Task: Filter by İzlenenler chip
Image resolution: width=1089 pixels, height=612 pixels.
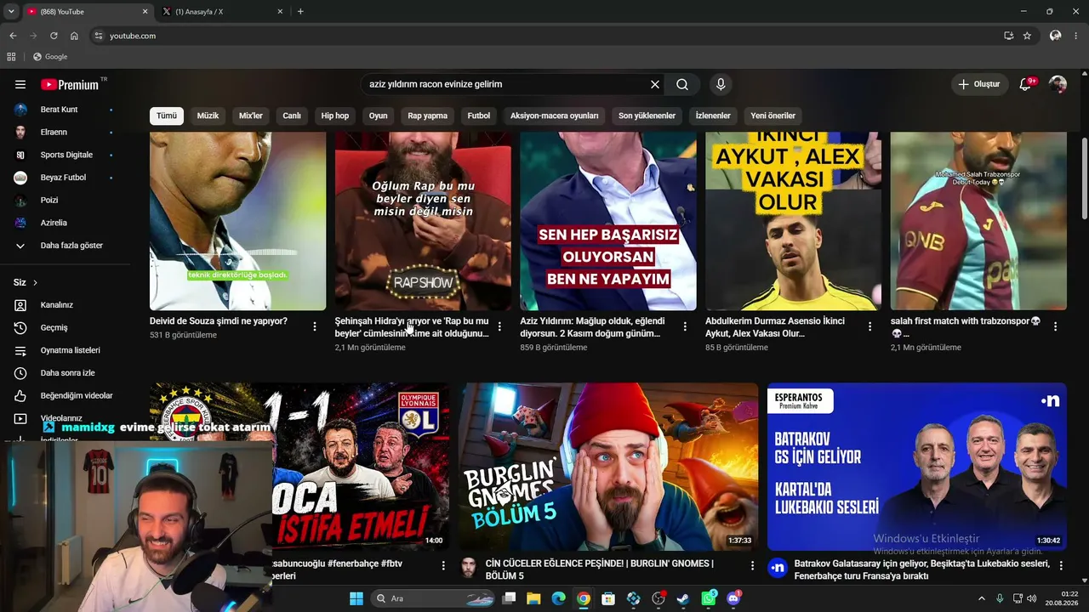Action: pyautogui.click(x=713, y=116)
